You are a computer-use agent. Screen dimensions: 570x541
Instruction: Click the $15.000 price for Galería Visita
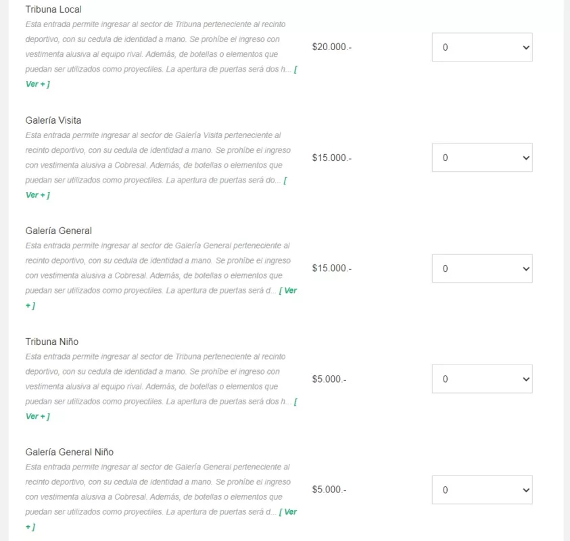[331, 158]
